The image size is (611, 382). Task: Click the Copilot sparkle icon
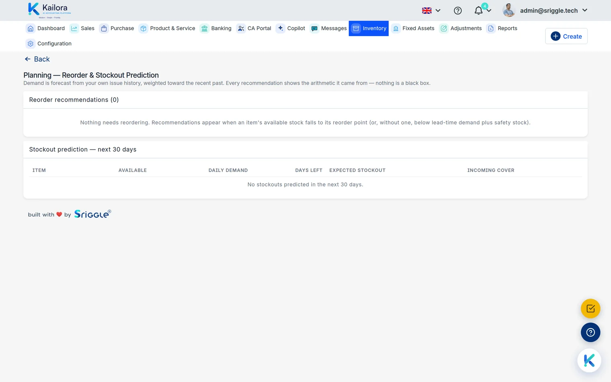pyautogui.click(x=281, y=29)
